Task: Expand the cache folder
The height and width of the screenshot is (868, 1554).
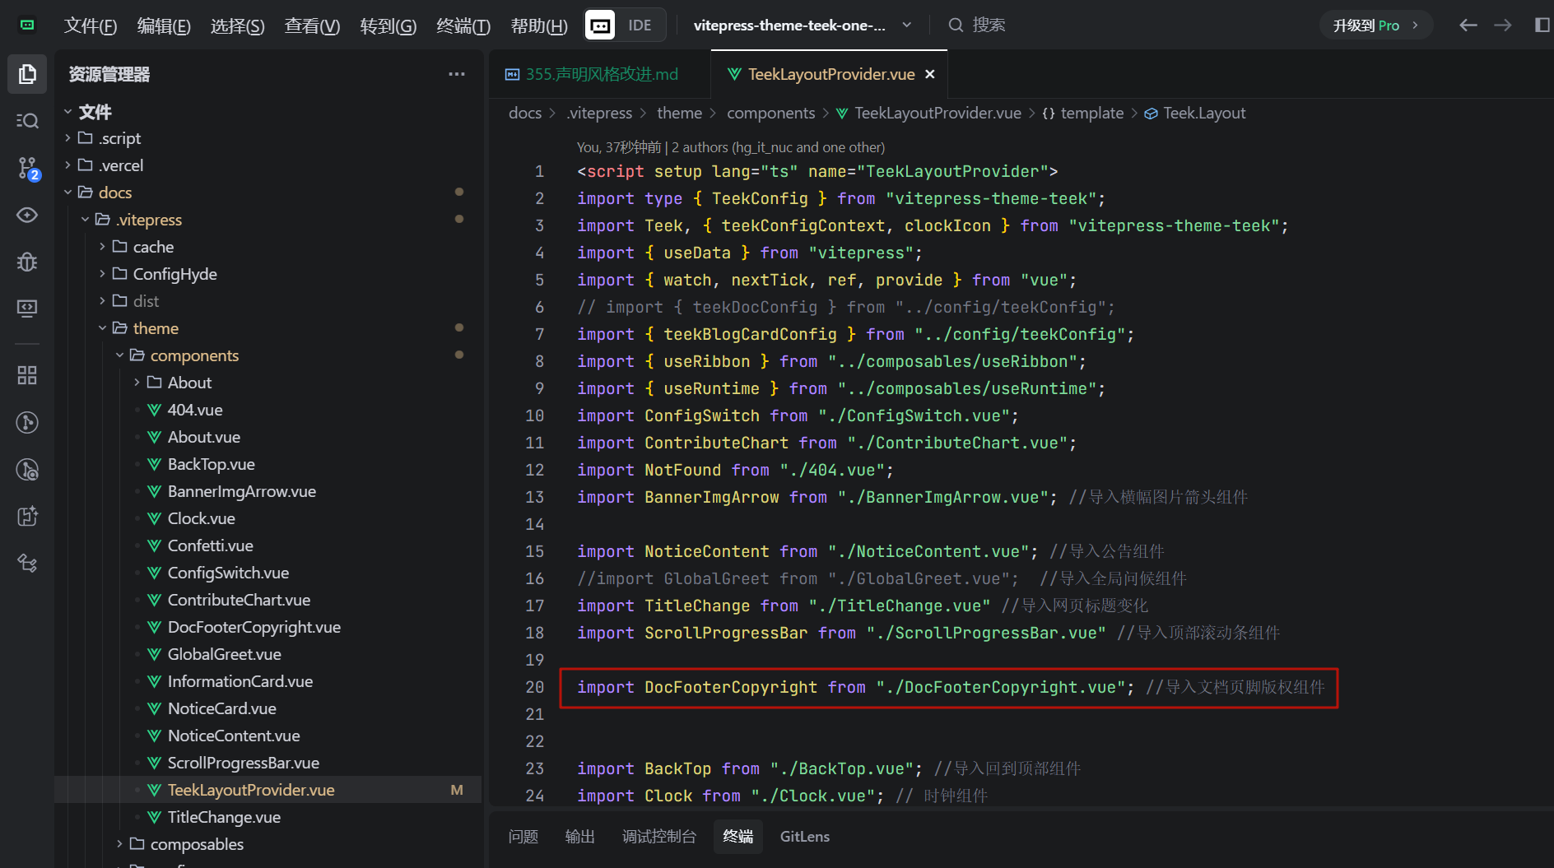Action: click(268, 247)
